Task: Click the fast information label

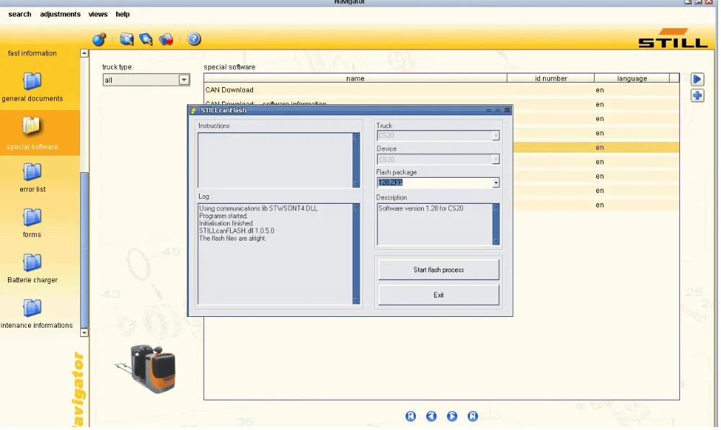Action: (x=32, y=53)
